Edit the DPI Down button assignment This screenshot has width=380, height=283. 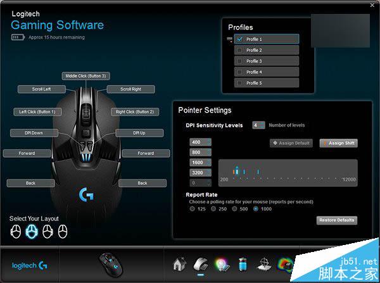(x=34, y=133)
